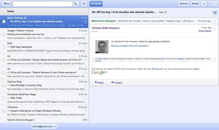Star the BGR Daily Newsletter email
The image size is (219, 130).
pyautogui.click(x=85, y=47)
